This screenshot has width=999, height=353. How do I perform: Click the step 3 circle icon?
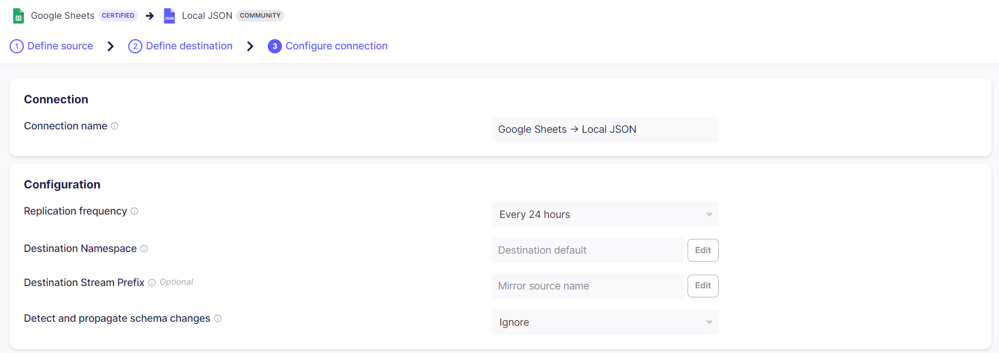point(275,46)
